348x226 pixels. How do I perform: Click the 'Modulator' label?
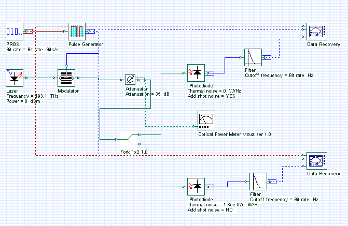(68, 91)
